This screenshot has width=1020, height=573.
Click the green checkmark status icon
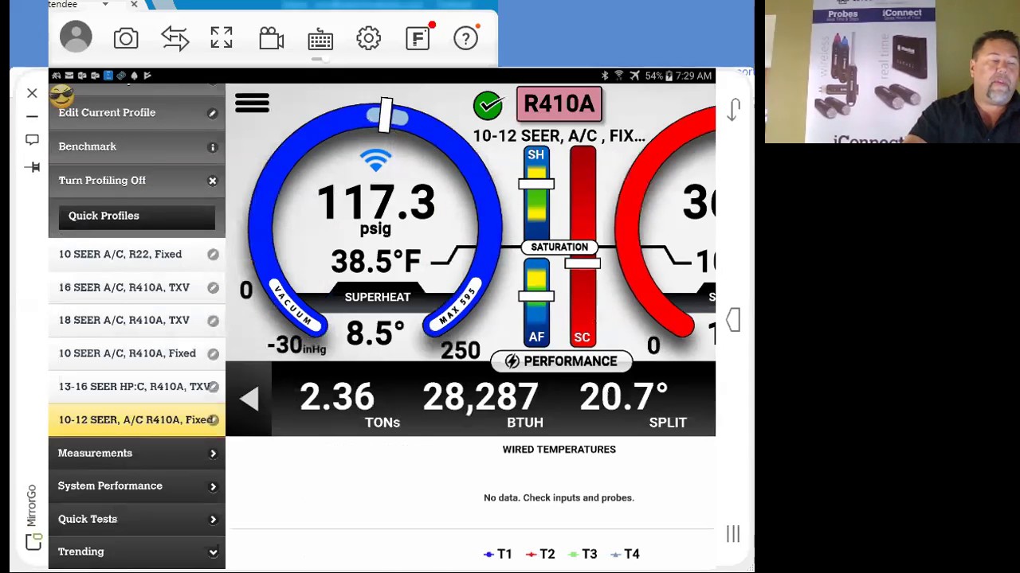pos(488,105)
